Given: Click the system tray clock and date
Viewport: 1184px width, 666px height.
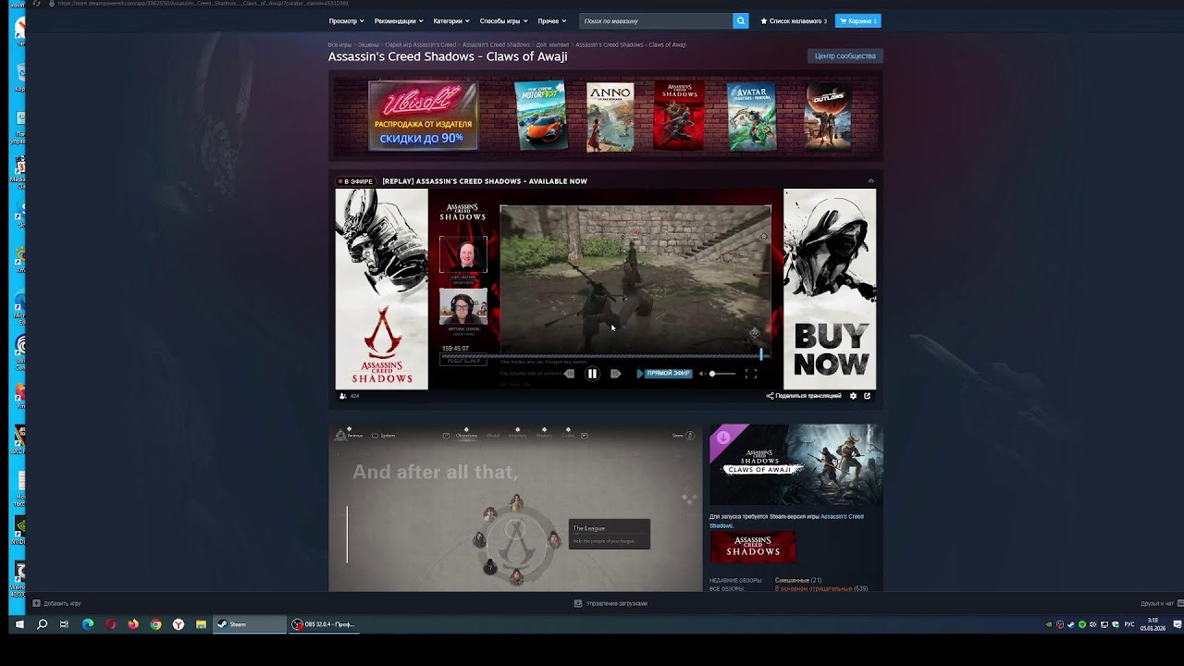Looking at the screenshot, I should [1153, 624].
